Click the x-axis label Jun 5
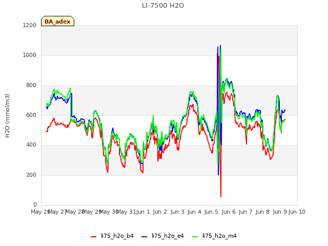 pyautogui.click(x=211, y=212)
